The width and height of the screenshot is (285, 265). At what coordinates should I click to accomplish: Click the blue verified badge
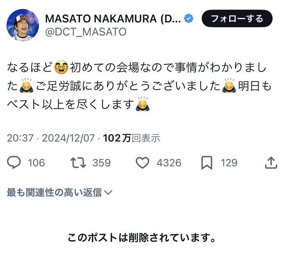(189, 18)
